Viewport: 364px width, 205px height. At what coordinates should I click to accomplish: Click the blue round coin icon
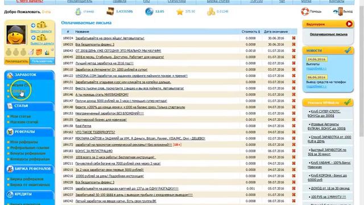(x=149, y=11)
